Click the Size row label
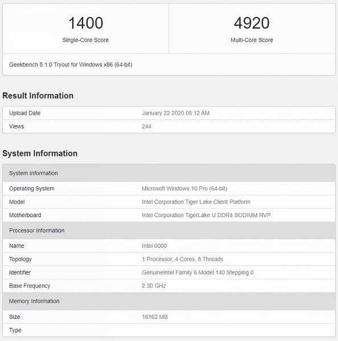Screen dimensions: 338x341 click(x=15, y=317)
